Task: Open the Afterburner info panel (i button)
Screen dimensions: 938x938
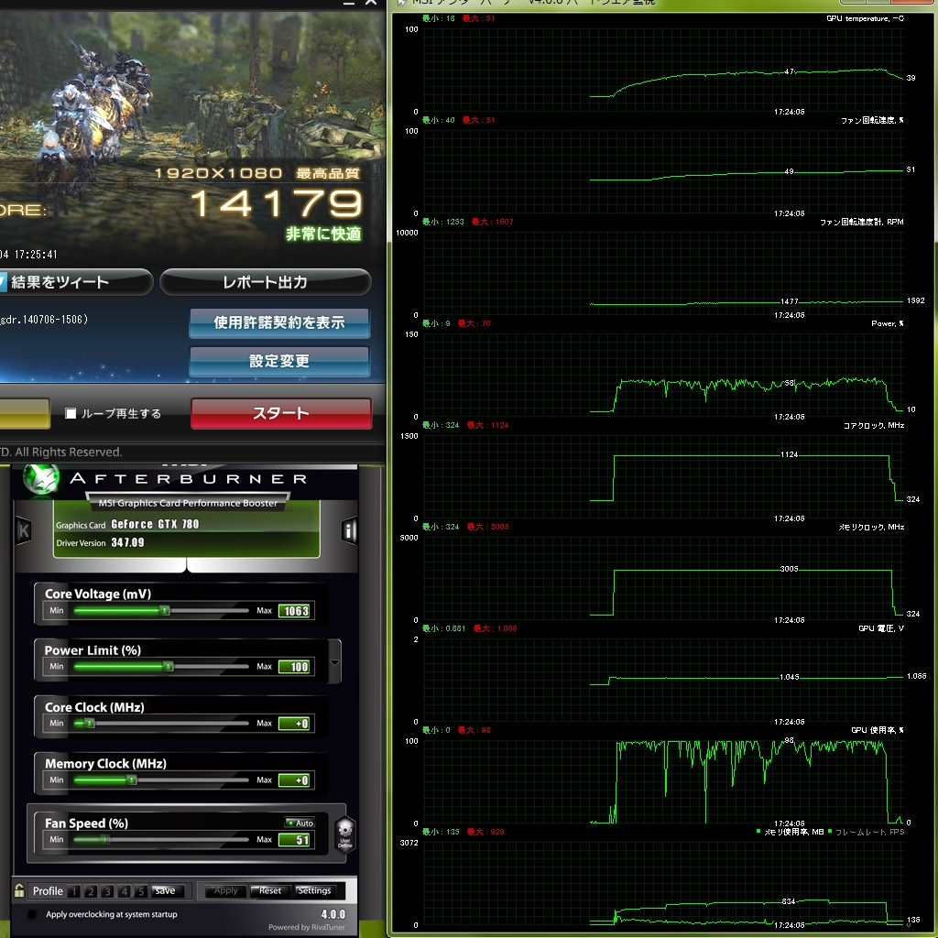Action: 349,530
